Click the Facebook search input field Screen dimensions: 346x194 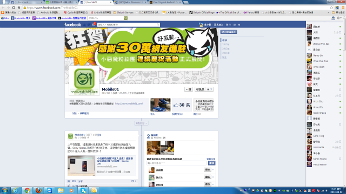pos(127,25)
